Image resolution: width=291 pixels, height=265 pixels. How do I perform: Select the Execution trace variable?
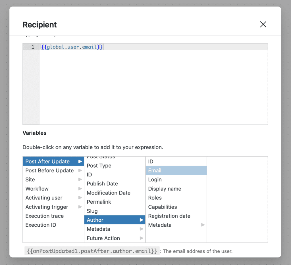click(x=45, y=216)
